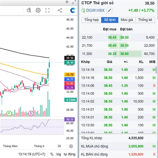The width and height of the screenshot is (158, 158).
Task: Click the trade list scrollbar thumb
Action: 156,70
